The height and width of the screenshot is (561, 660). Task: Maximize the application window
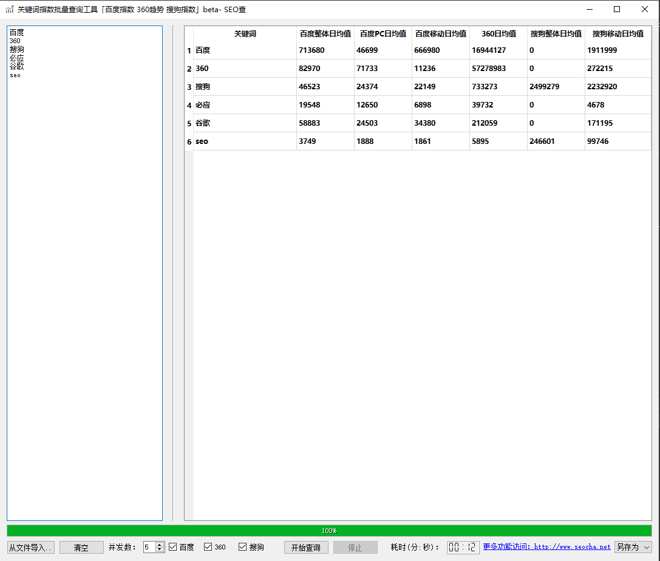[x=617, y=9]
